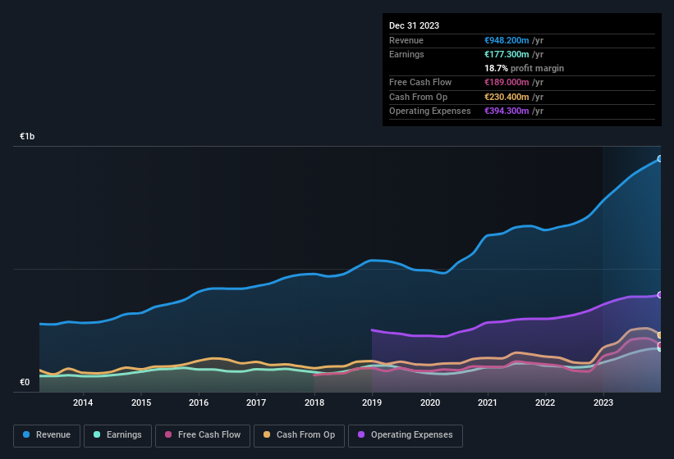The image size is (674, 459).
Task: Select the 2021 label on the time axis
Action: [x=488, y=402]
